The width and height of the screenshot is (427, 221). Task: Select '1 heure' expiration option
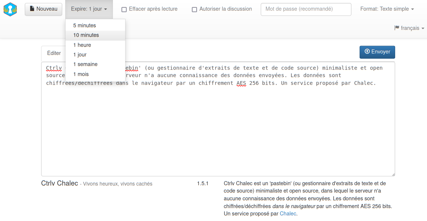pos(82,45)
